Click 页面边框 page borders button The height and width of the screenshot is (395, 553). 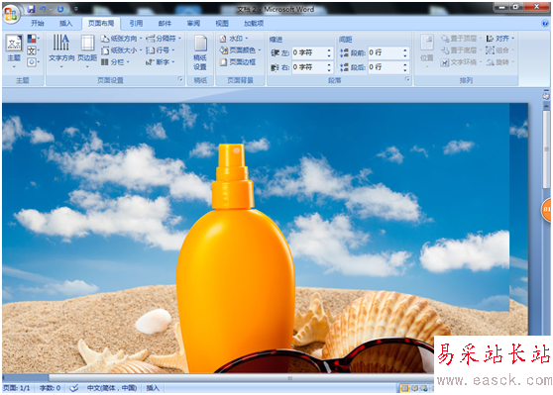pyautogui.click(x=238, y=62)
